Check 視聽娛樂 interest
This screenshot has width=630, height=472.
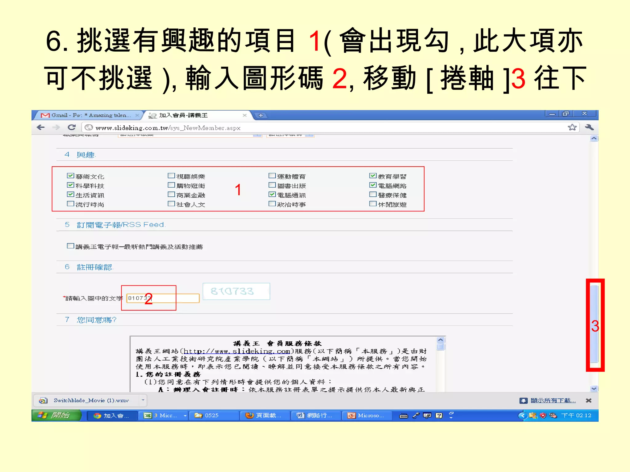click(171, 176)
